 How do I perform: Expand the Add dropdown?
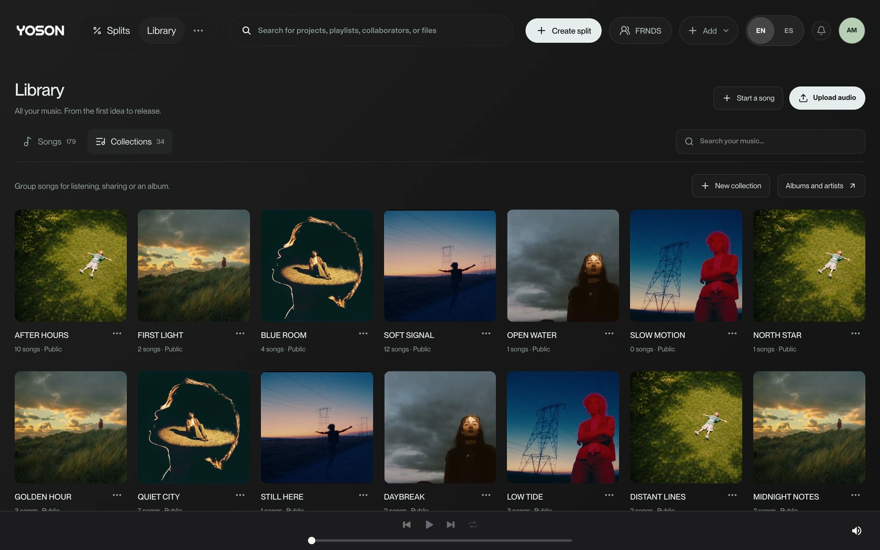[708, 31]
